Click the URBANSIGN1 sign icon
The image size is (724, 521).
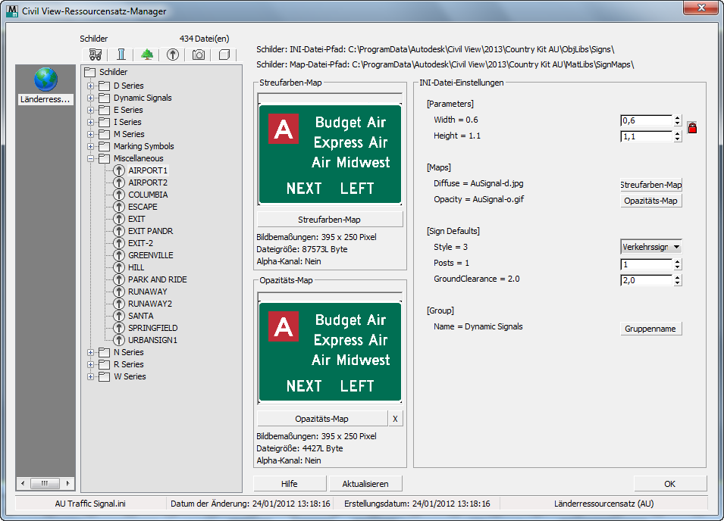(x=119, y=340)
